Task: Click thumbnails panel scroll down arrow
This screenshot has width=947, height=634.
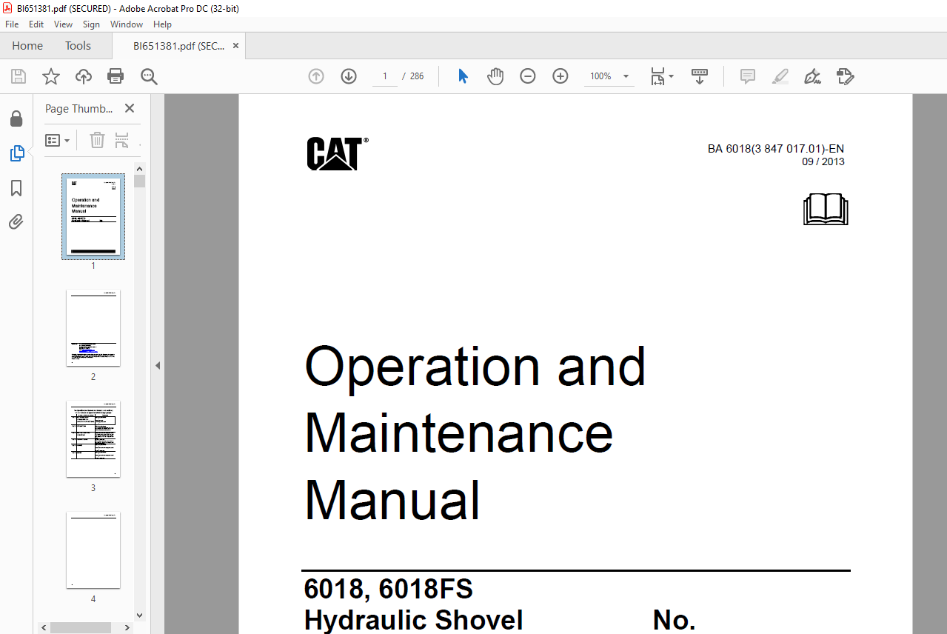Action: pyautogui.click(x=140, y=615)
